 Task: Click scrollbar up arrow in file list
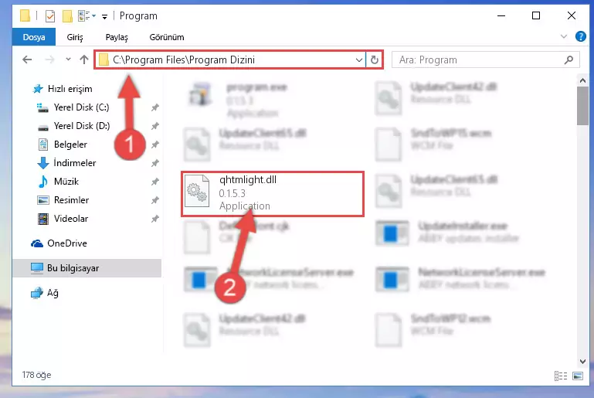click(x=582, y=80)
